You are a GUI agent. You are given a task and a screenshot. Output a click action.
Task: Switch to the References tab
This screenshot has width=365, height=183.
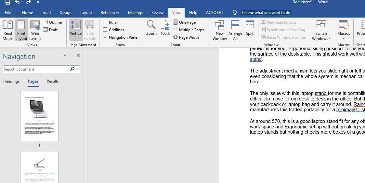(110, 13)
